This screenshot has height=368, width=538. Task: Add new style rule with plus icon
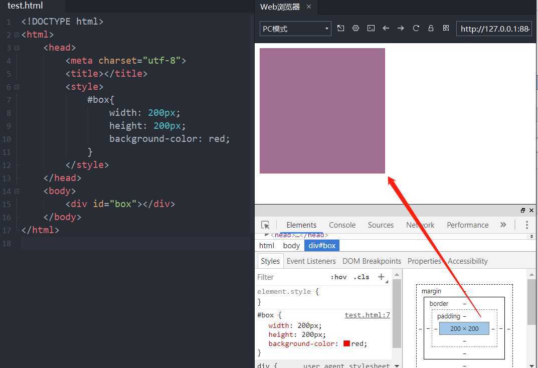381,277
